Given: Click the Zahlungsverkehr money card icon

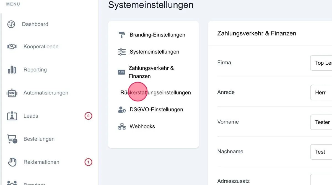Looking at the screenshot, I should point(121,72).
